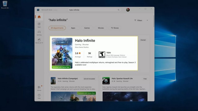The image size is (198, 111).
Task: Click the Microsoft Store logo icon
Action: (38, 10)
